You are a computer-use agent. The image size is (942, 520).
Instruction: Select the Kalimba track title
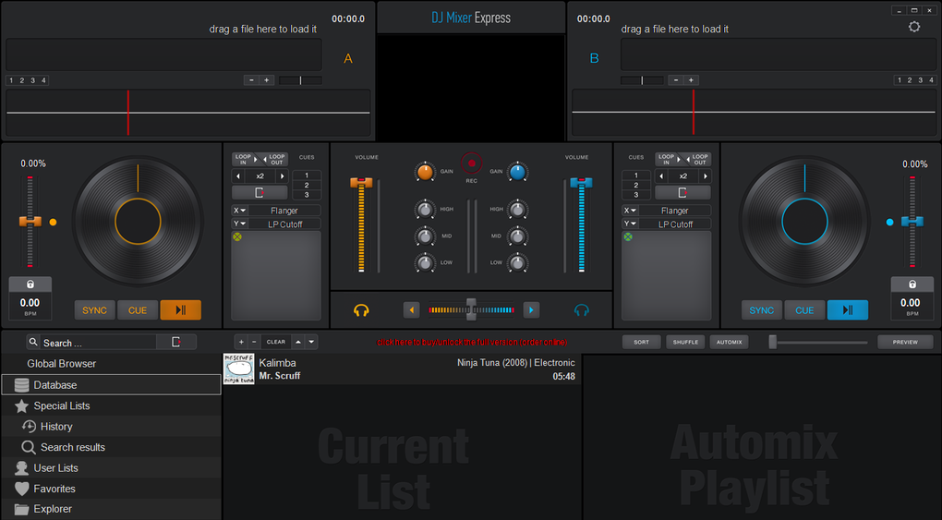coord(277,362)
